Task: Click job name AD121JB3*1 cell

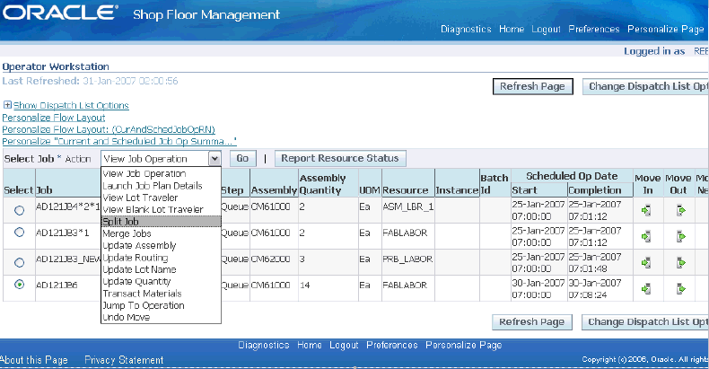Action: (x=63, y=233)
